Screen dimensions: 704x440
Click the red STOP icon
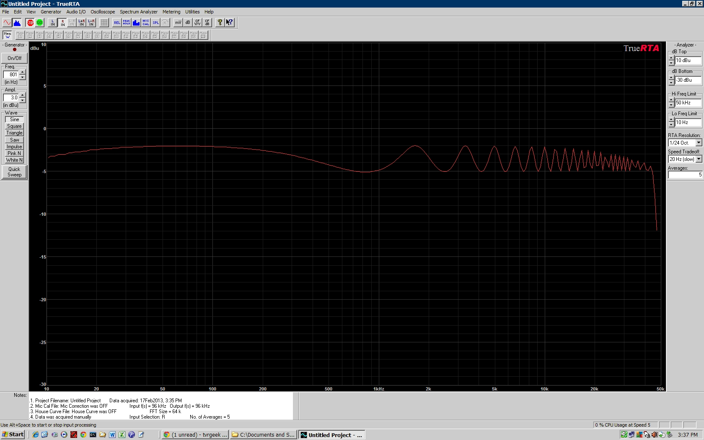[30, 23]
